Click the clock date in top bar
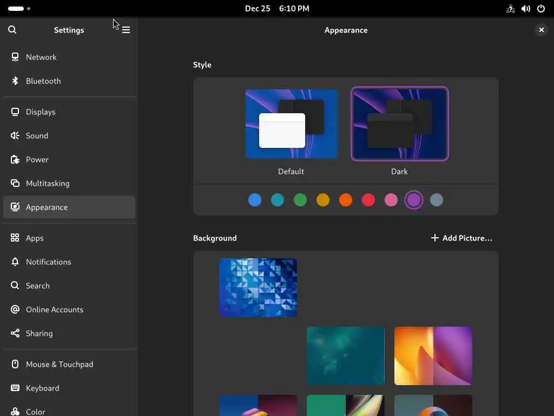Screen dimensions: 554x416 [x=277, y=9]
